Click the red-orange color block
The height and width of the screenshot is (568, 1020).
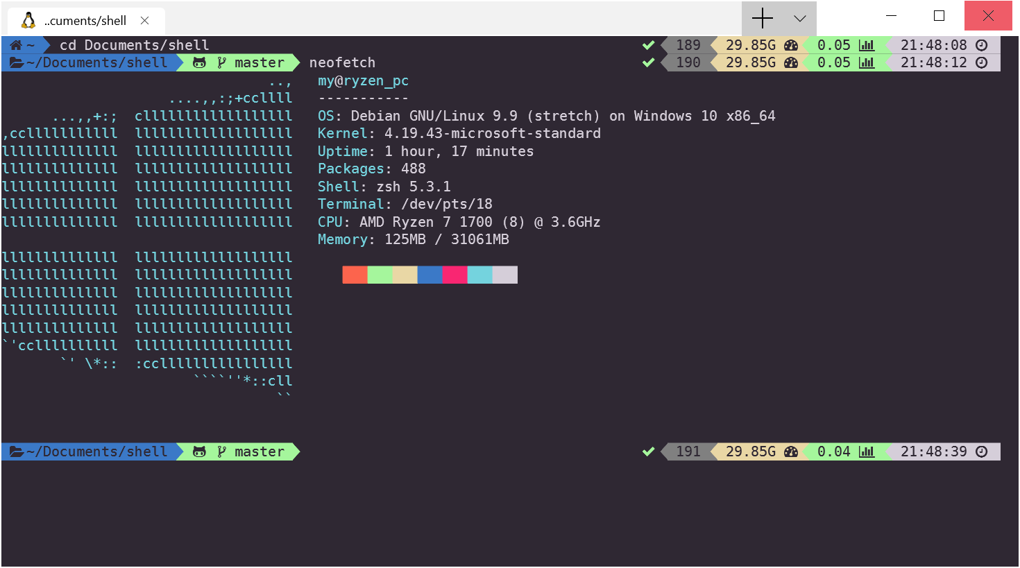coord(355,275)
